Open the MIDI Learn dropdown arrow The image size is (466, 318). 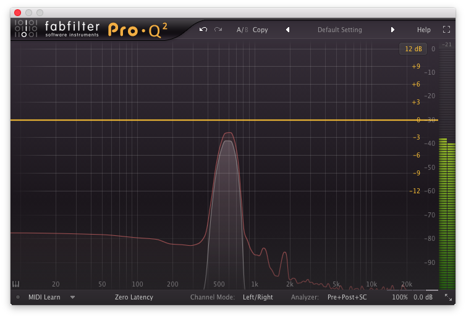[72, 297]
